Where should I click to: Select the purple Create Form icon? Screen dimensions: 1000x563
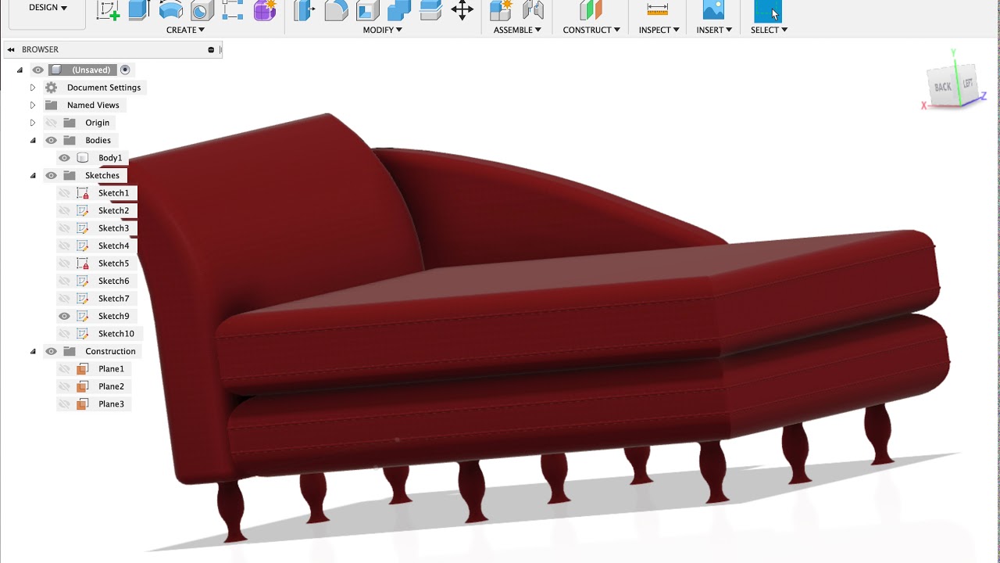pyautogui.click(x=265, y=10)
